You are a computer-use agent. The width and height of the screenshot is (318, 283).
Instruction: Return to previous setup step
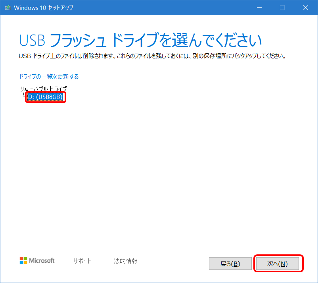click(230, 263)
